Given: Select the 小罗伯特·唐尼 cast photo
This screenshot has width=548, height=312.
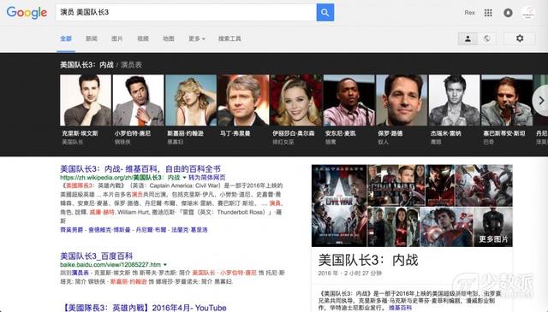Looking at the screenshot, I should click(x=138, y=100).
